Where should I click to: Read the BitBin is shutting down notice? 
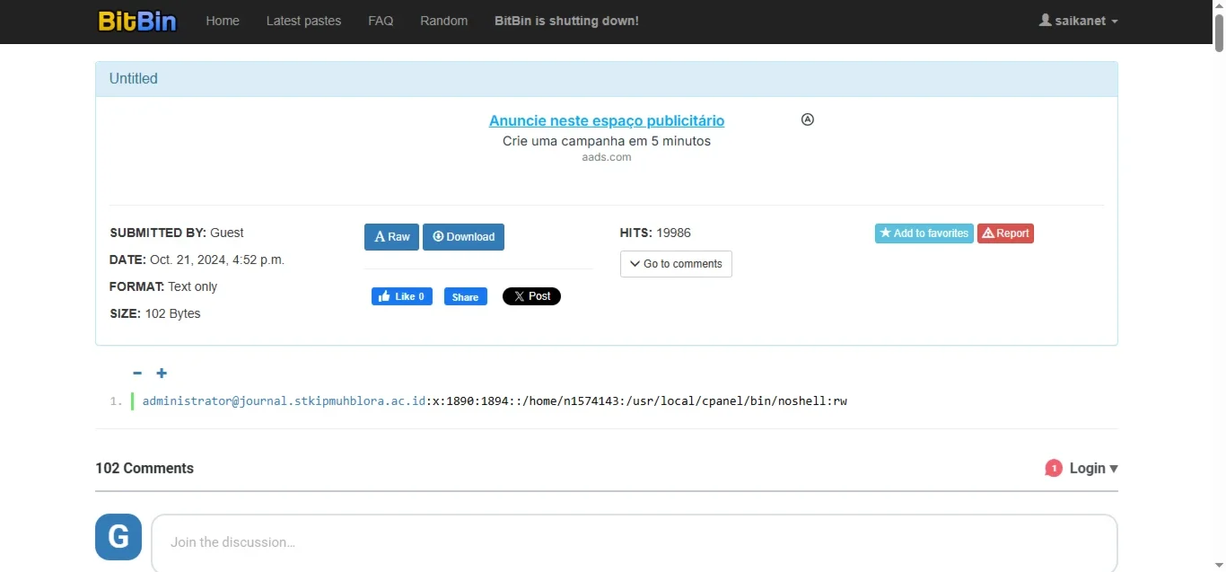tap(566, 21)
